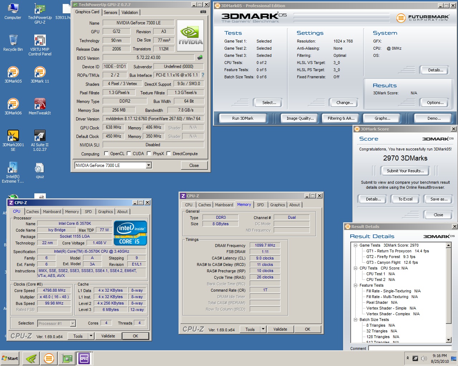
Task: Launch VIRTU MVP Control Panel shortcut
Action: coord(40,45)
